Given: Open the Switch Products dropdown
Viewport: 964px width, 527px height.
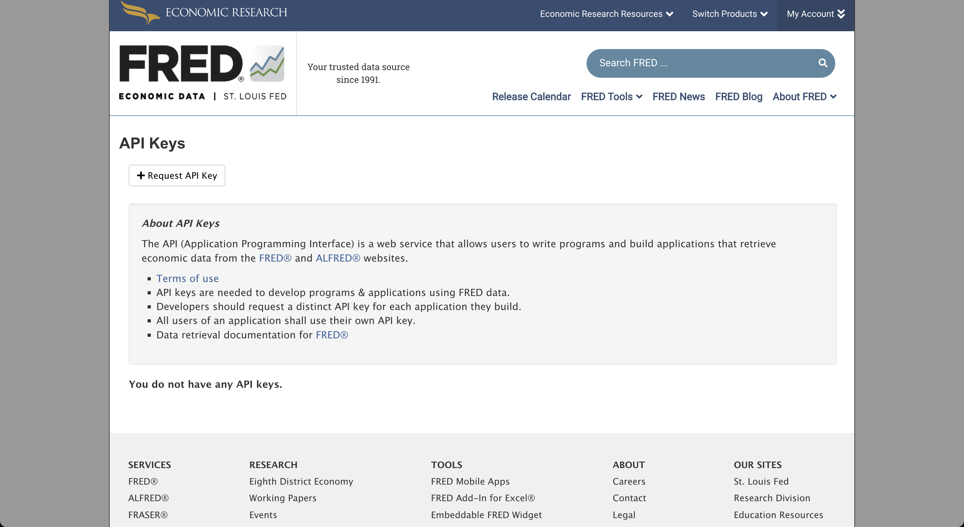Looking at the screenshot, I should [730, 14].
